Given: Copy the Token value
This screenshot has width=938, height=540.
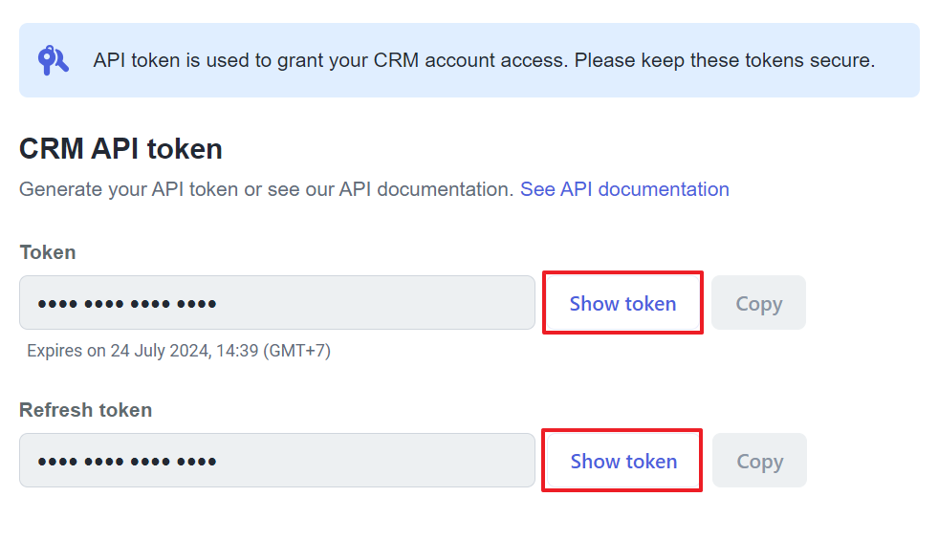Looking at the screenshot, I should (x=758, y=303).
